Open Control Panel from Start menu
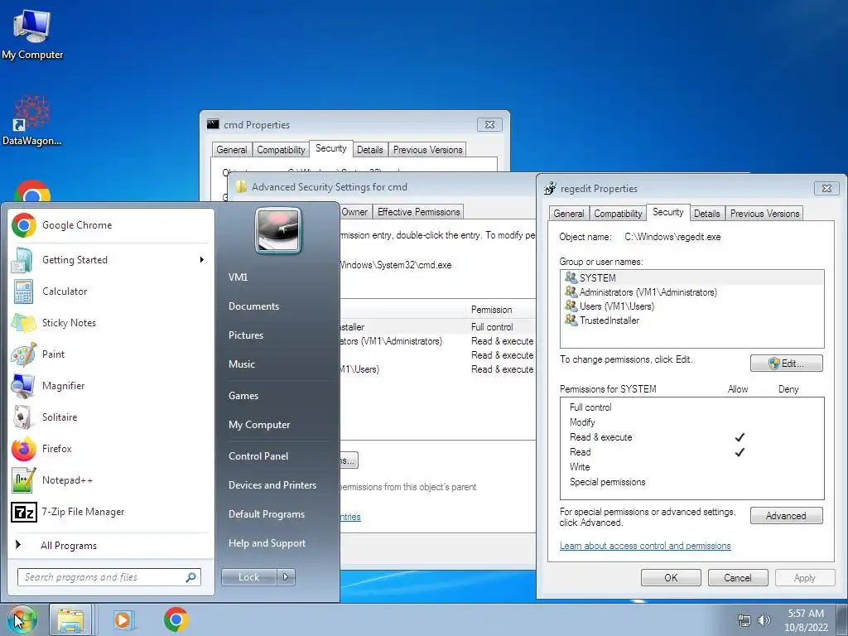 click(258, 456)
